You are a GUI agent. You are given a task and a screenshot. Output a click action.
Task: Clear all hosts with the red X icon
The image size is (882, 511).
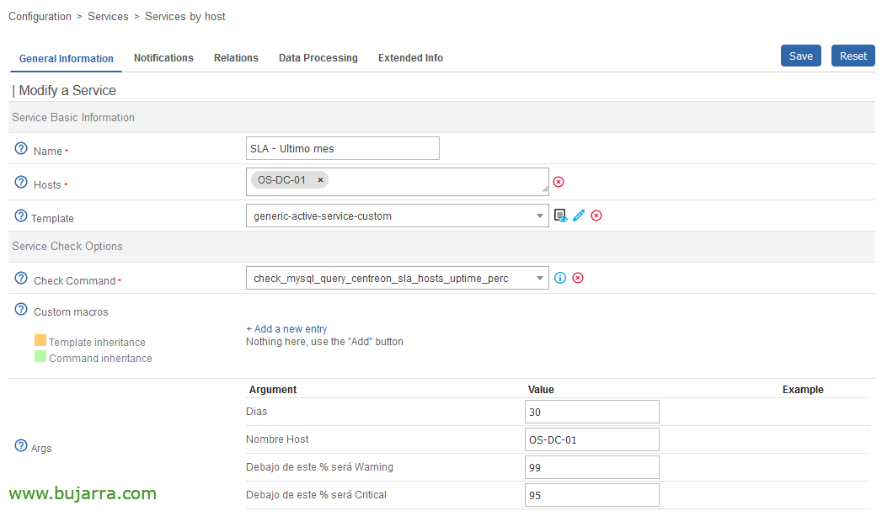(x=559, y=182)
